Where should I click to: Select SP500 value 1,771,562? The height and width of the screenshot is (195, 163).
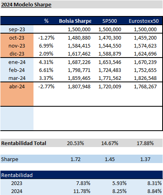(x=110, y=78)
